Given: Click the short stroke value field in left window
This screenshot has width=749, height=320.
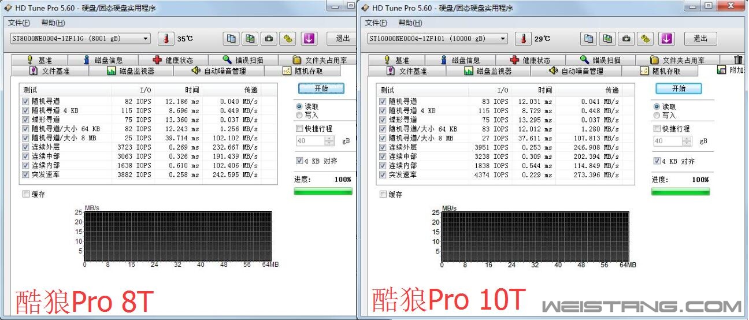Looking at the screenshot, I should (310, 141).
